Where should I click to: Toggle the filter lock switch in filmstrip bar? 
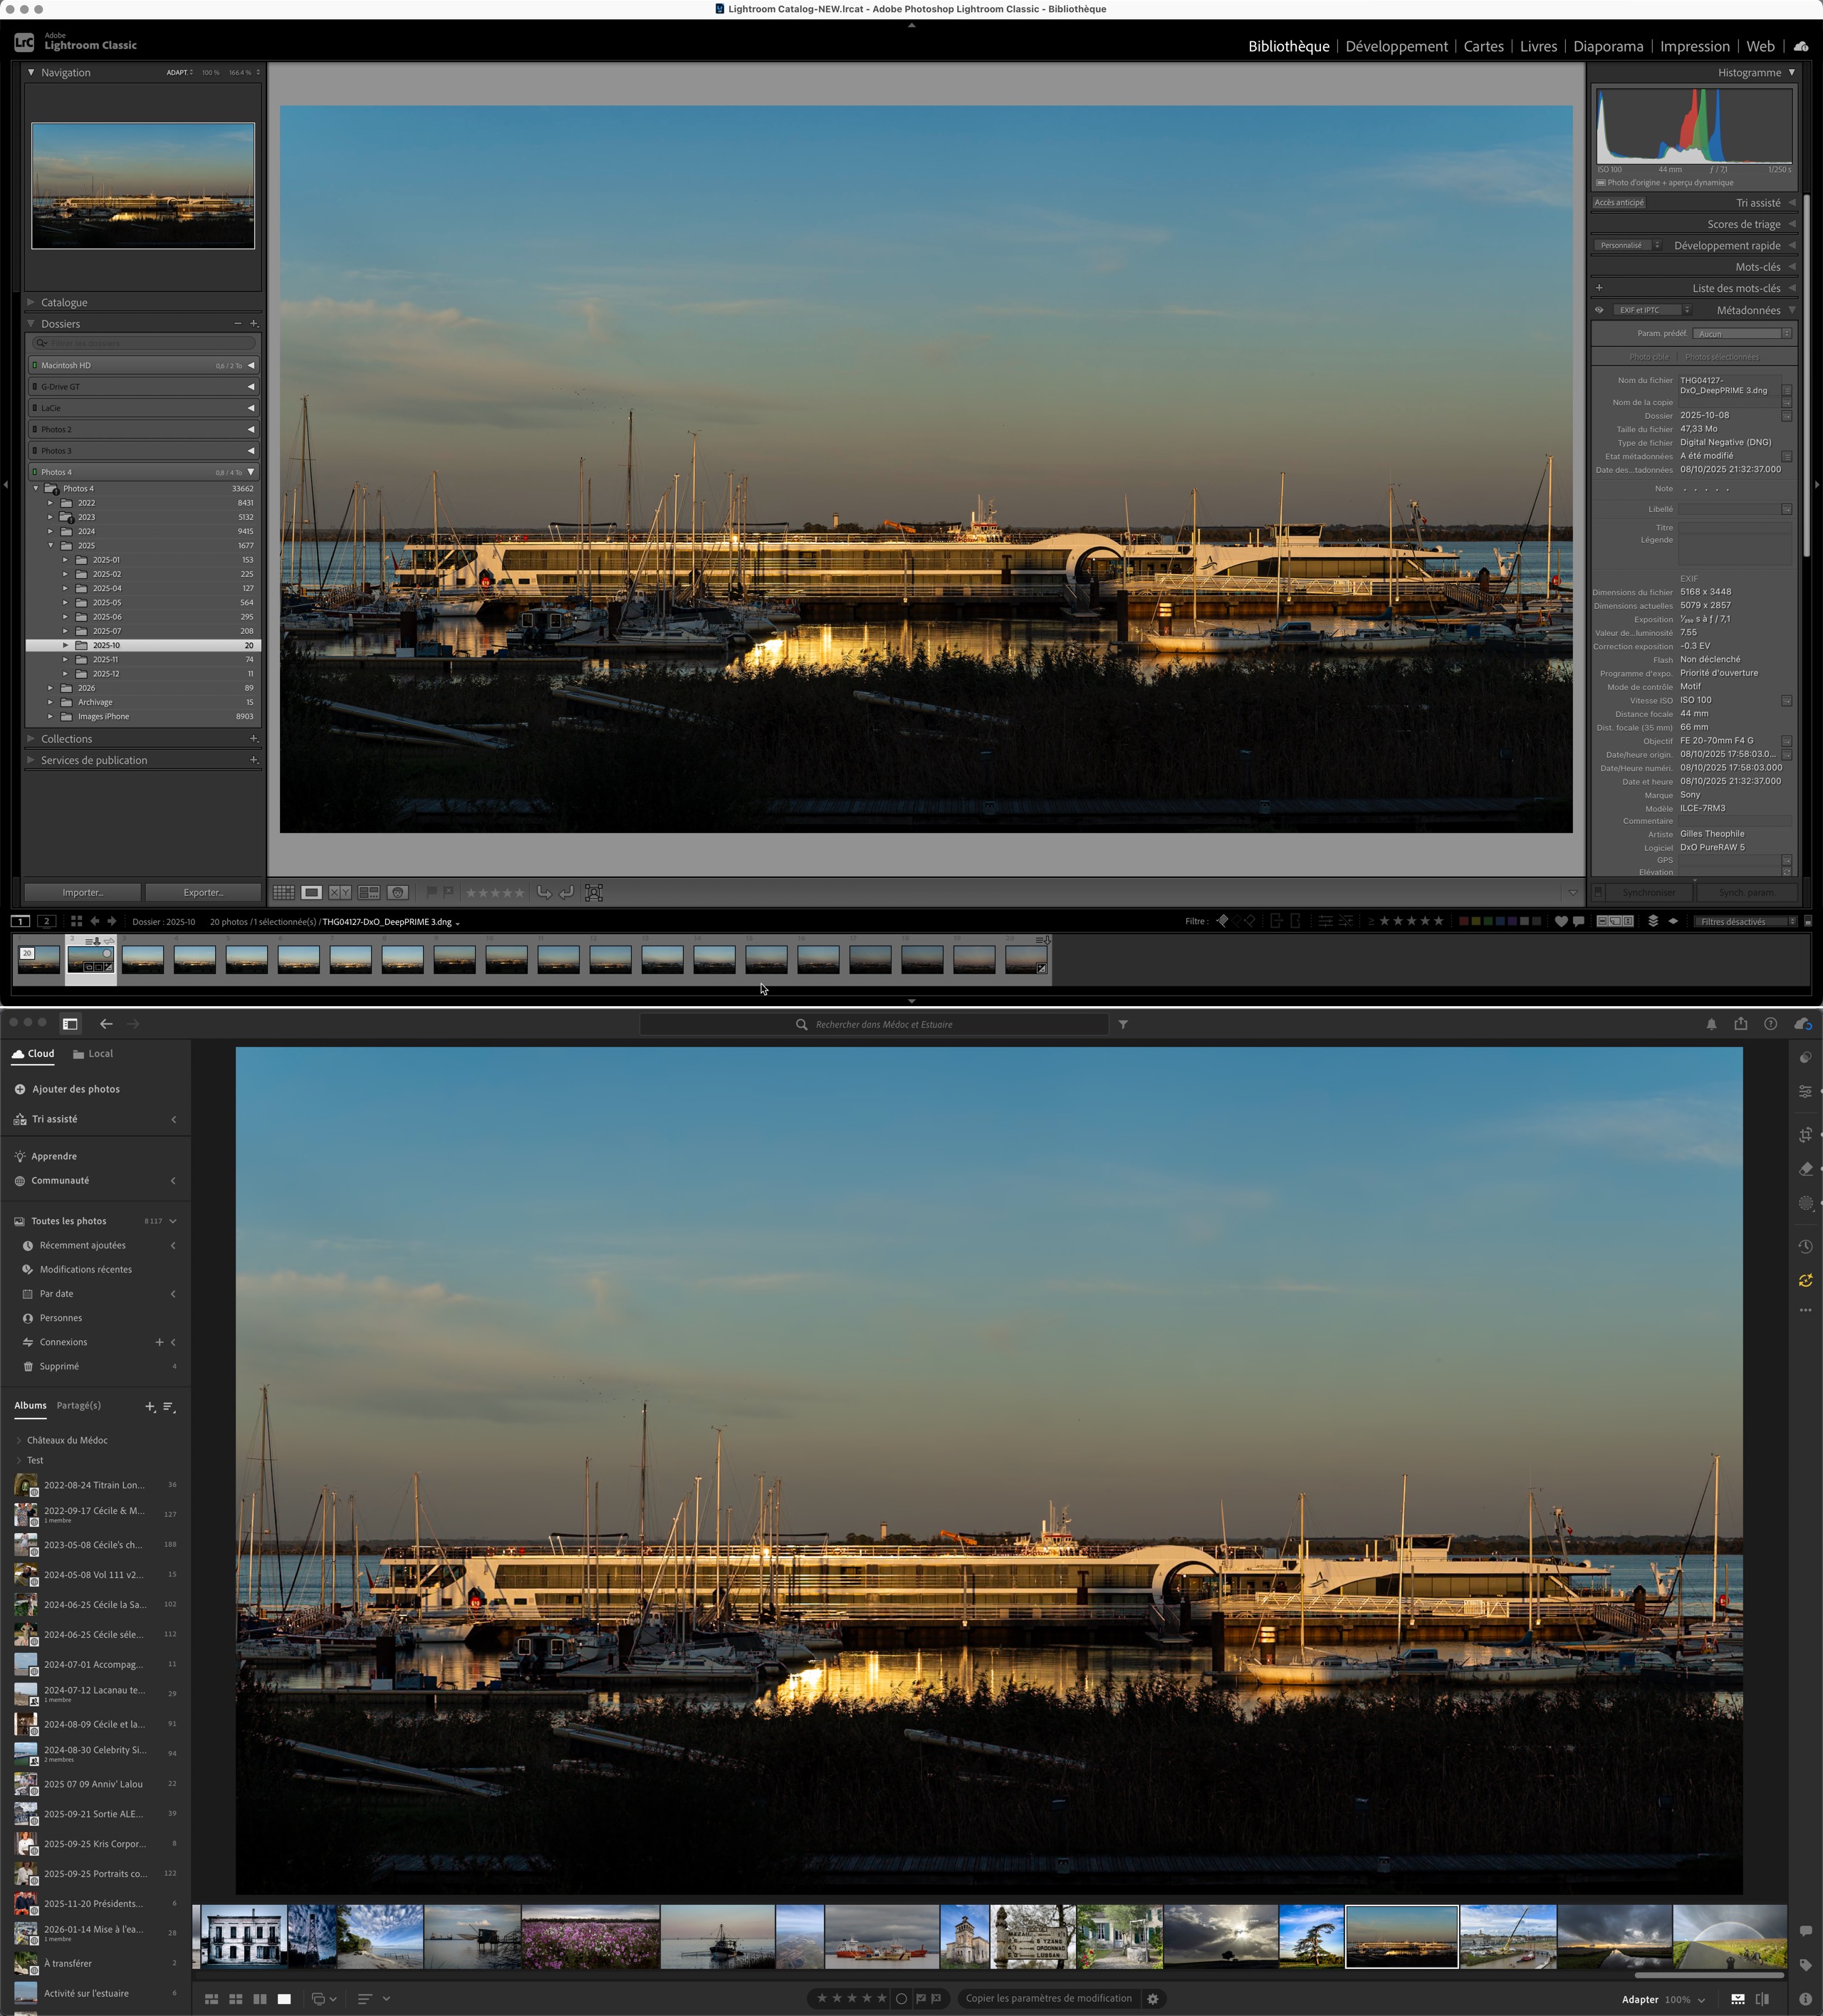coord(1807,921)
